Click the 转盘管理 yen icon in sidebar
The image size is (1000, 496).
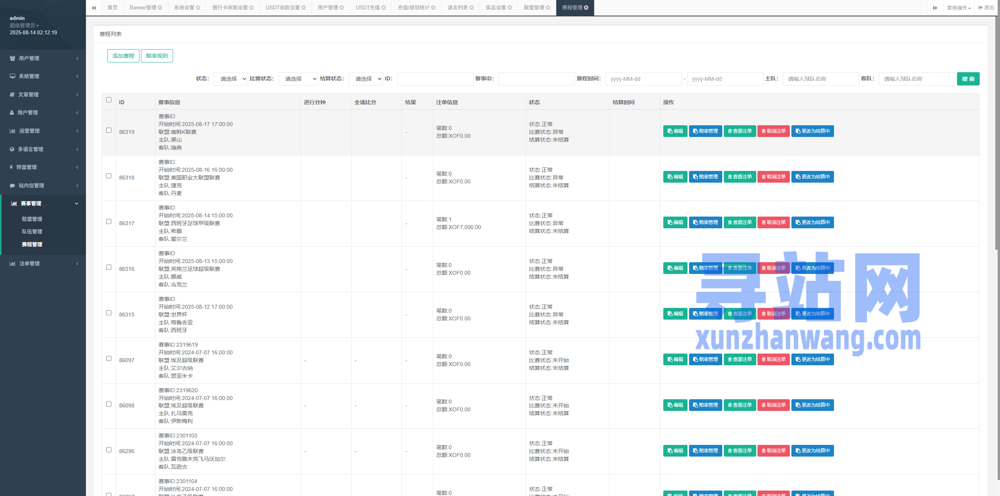11,167
